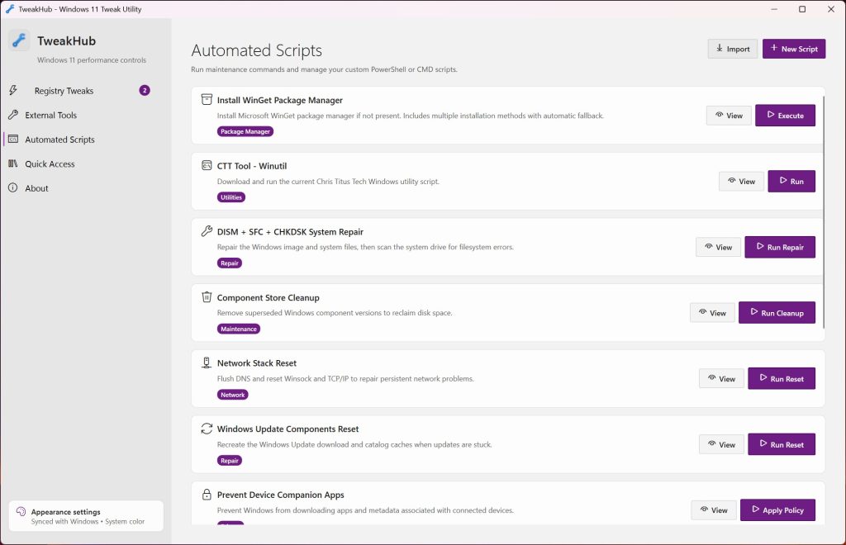The height and width of the screenshot is (545, 846).
Task: Click the Network Stack Reset usb icon
Action: tap(207, 363)
